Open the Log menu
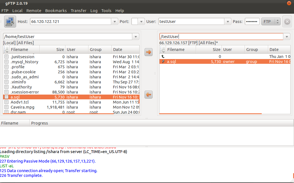The height and width of the screenshot is (183, 294). point(94,11)
